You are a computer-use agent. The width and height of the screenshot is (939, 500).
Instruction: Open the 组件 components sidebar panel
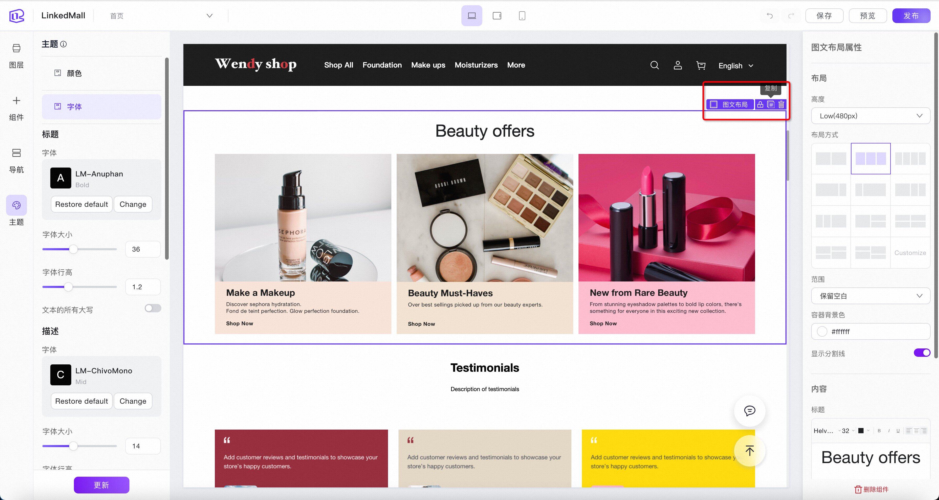(17, 108)
